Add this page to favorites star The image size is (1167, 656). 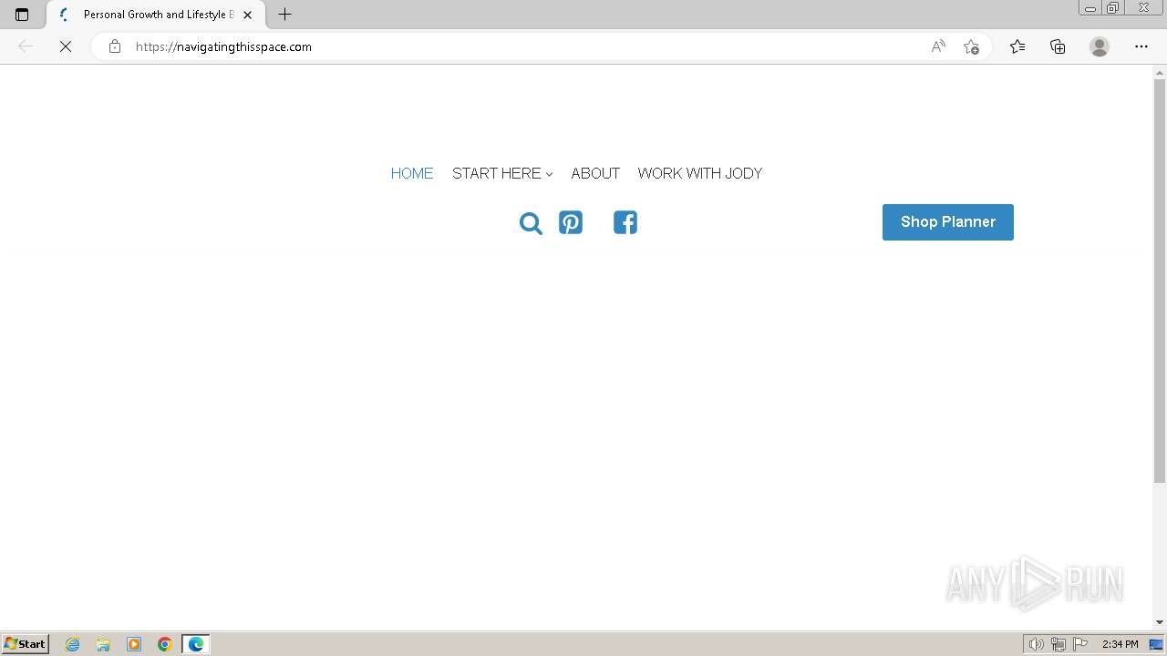[x=971, y=46]
